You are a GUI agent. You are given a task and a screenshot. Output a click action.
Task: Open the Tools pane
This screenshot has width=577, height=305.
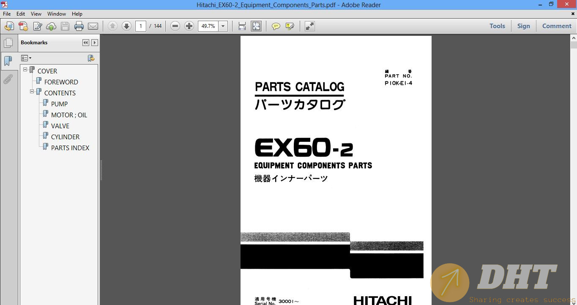pos(497,26)
